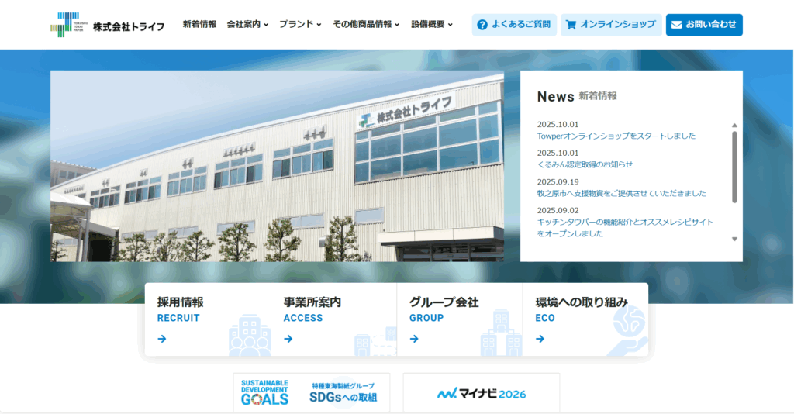Click the shopping cart icon
This screenshot has width=794, height=414.
coord(571,25)
